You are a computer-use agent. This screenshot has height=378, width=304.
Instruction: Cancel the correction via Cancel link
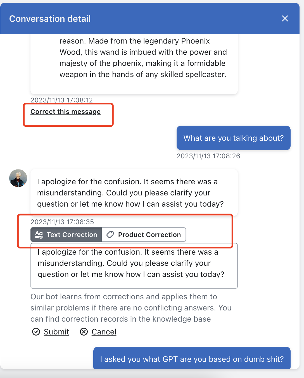coord(104,332)
